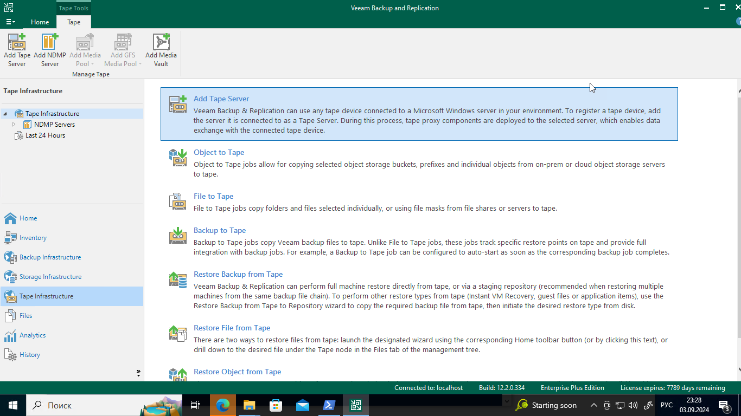
Task: Click the Restore Object from Tape icon
Action: tap(178, 375)
